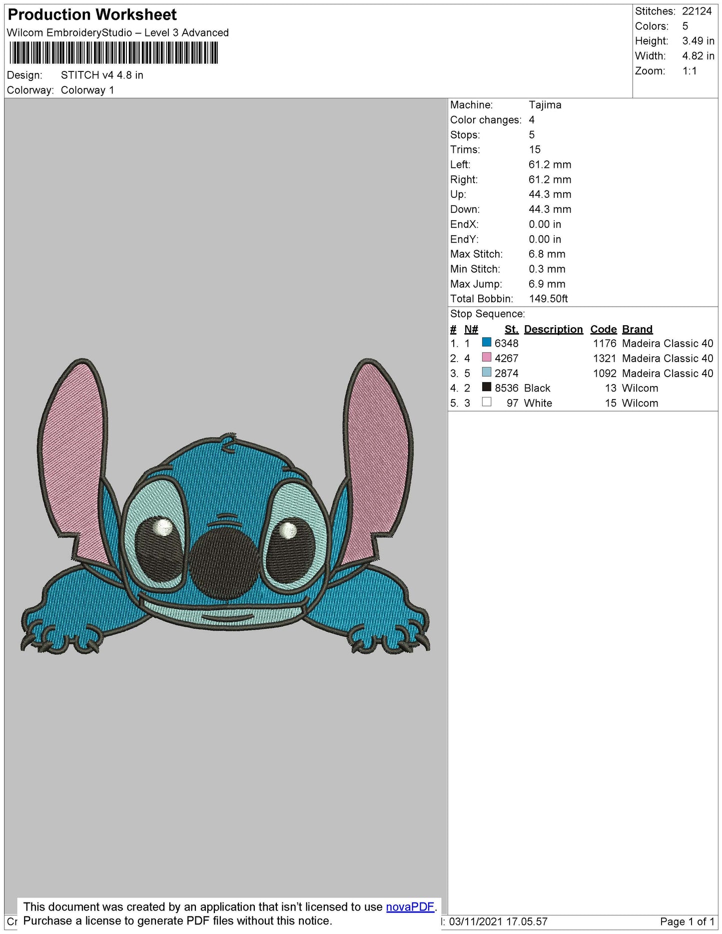Click Left value '61.2 mm'
Image resolution: width=722 pixels, height=934 pixels.
[550, 164]
